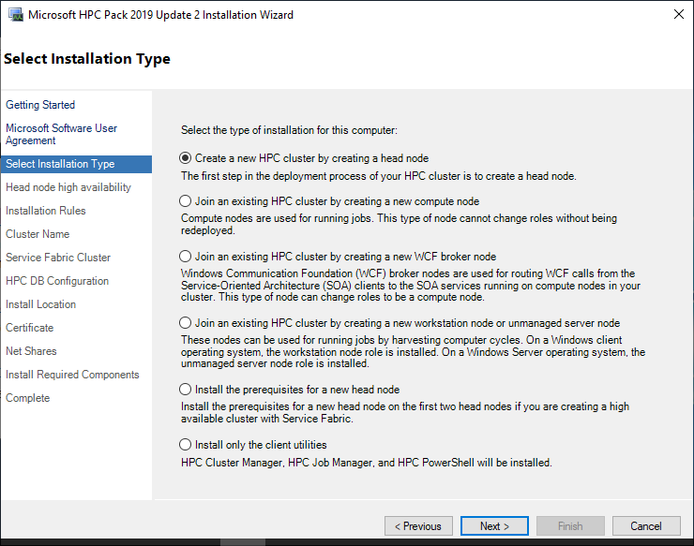694x546 pixels.
Task: Click the HPC DB Configuration step
Action: pos(57,281)
